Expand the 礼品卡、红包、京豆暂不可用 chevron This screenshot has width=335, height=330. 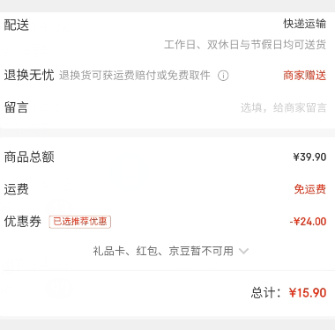click(243, 252)
